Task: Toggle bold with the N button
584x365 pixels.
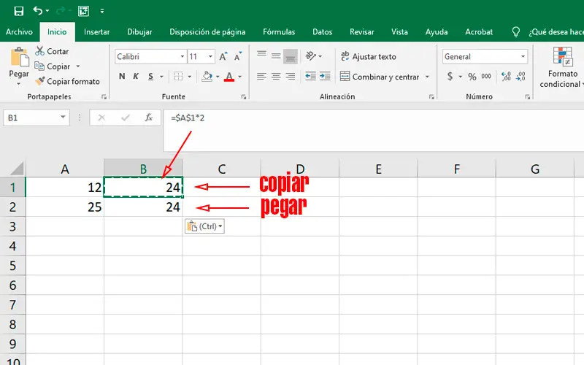Action: point(122,77)
